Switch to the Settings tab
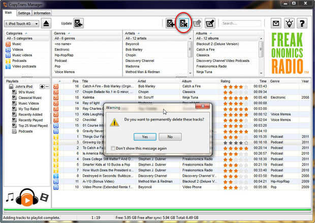Viewport: 315px width, 223px height. (24, 13)
